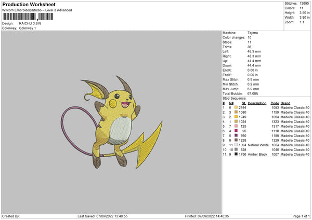Select stitch count 2744 in stop sequence
The image size is (312, 220).
tap(242, 107)
